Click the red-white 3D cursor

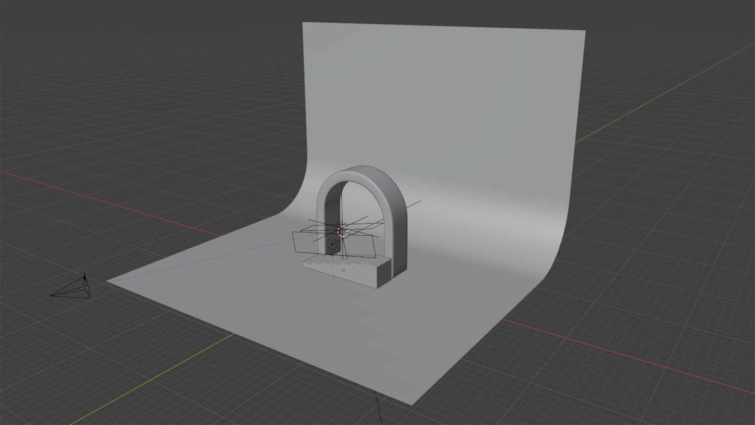[x=343, y=232]
